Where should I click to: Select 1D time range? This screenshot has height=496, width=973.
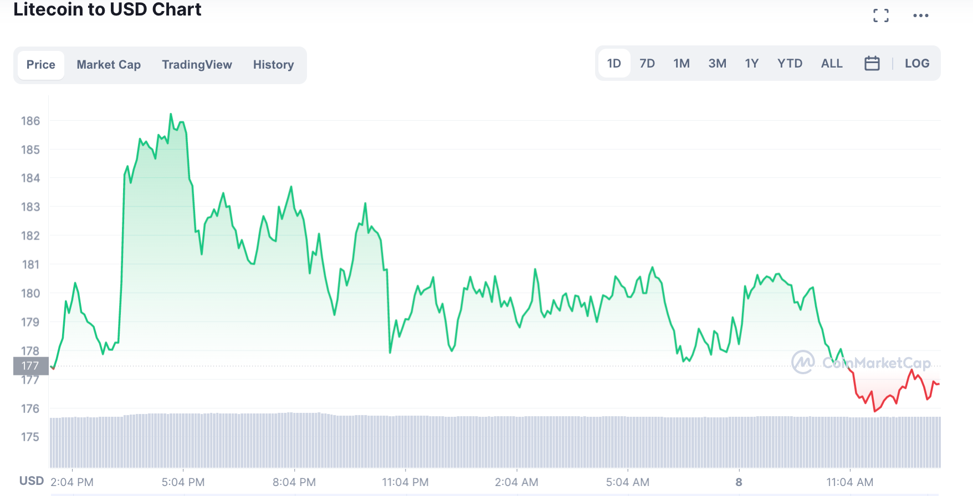pyautogui.click(x=614, y=63)
